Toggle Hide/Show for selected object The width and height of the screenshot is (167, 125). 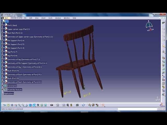pyautogui.click(x=42, y=105)
